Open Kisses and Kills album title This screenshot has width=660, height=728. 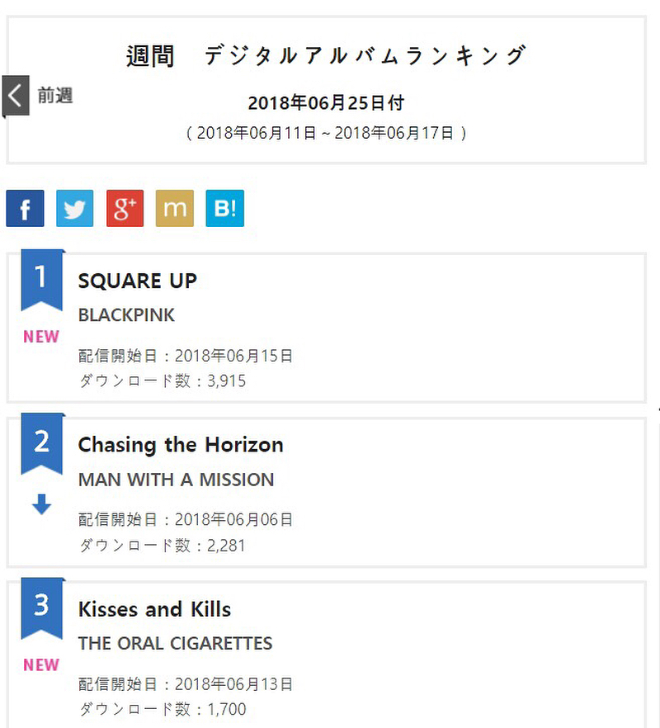click(154, 609)
